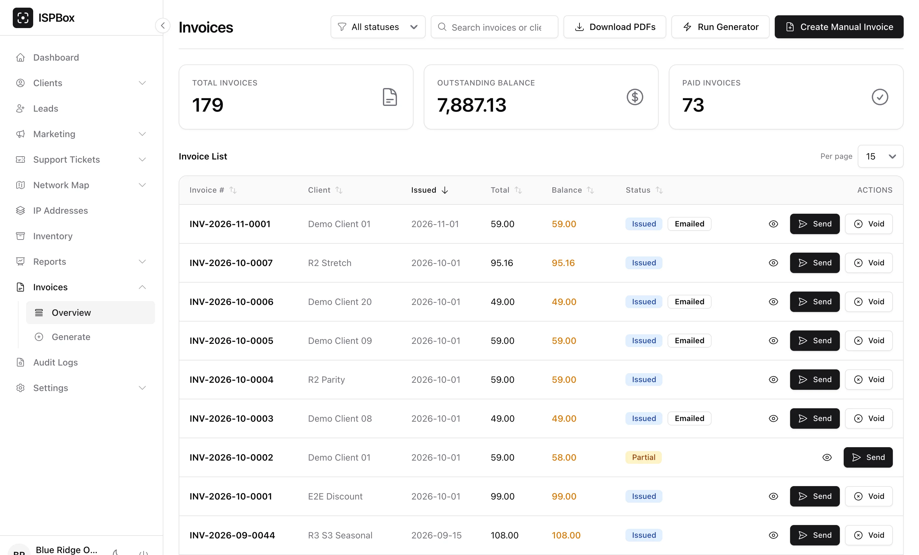View invoice INV-2026-11-0001 with eye icon

pos(773,224)
